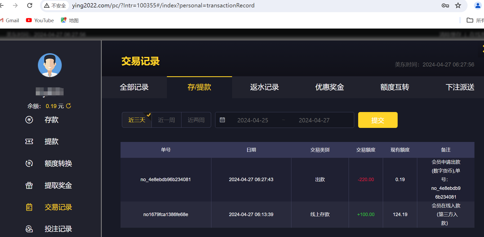Open the 额度转换 sidebar item
The width and height of the screenshot is (484, 237).
tap(58, 163)
